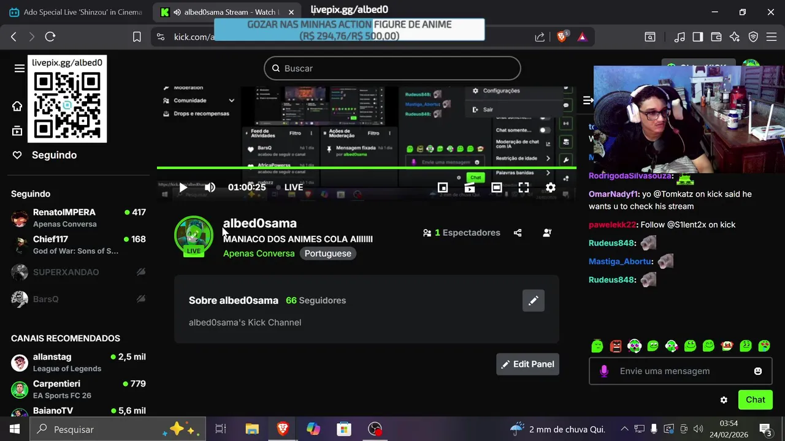The image size is (785, 441).
Task: Open offline BarsQ channel
Action: [x=78, y=299]
